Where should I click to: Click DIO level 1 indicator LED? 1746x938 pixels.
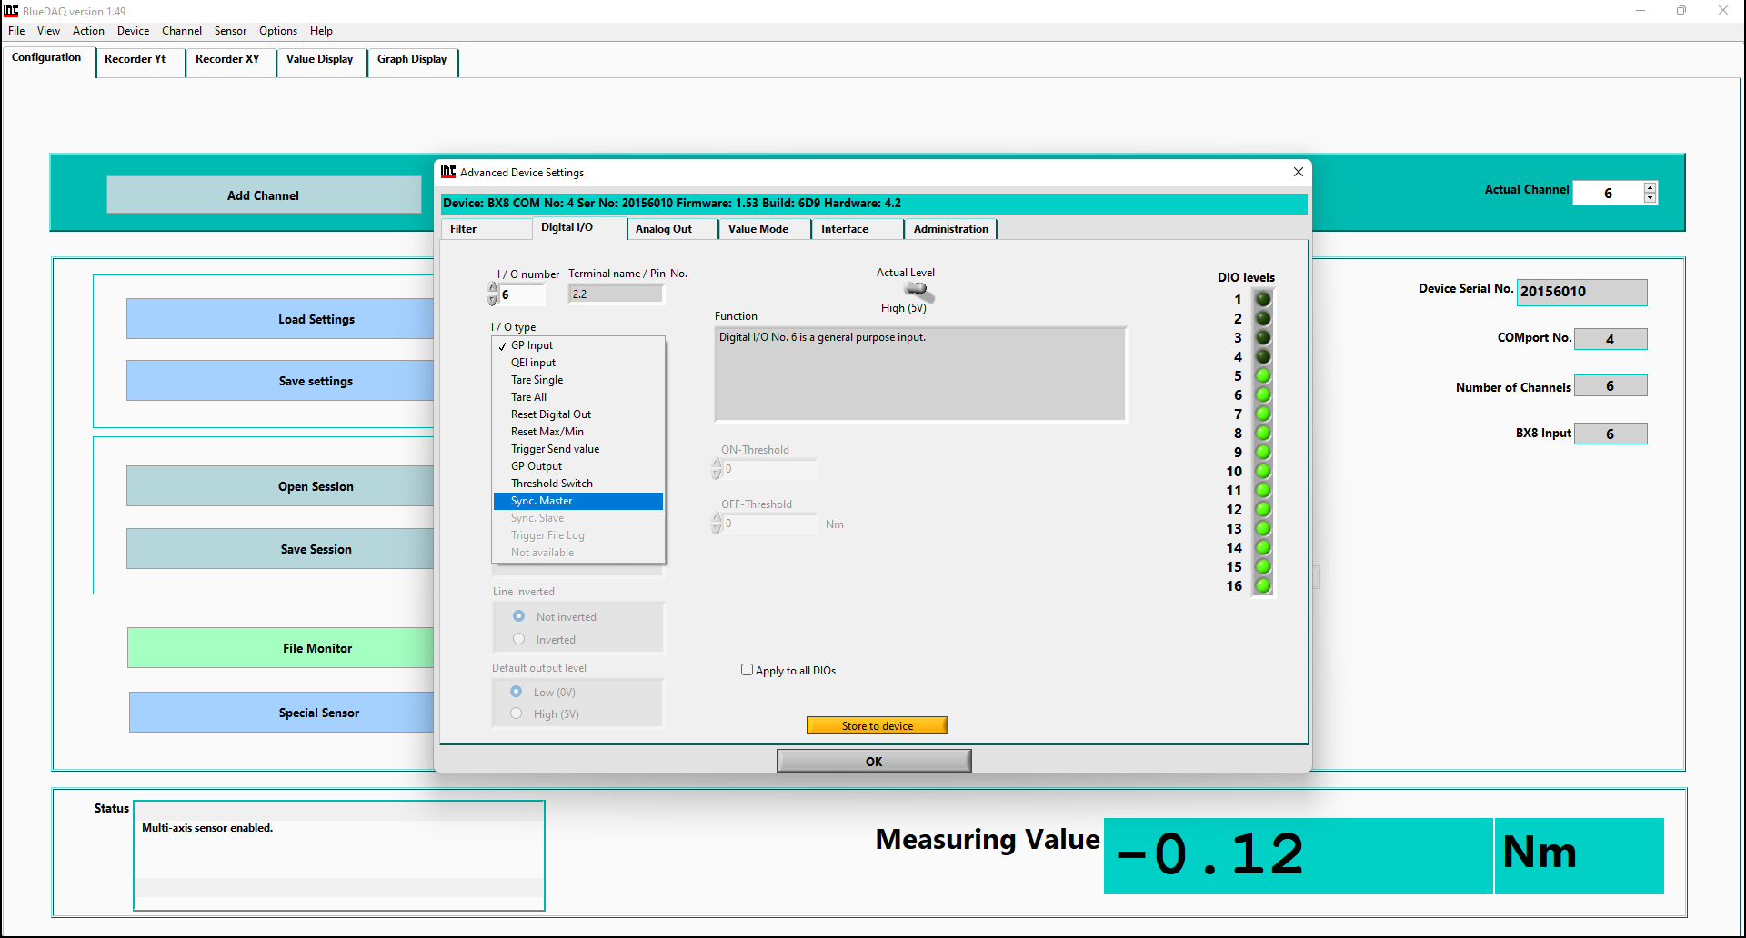pyautogui.click(x=1263, y=299)
